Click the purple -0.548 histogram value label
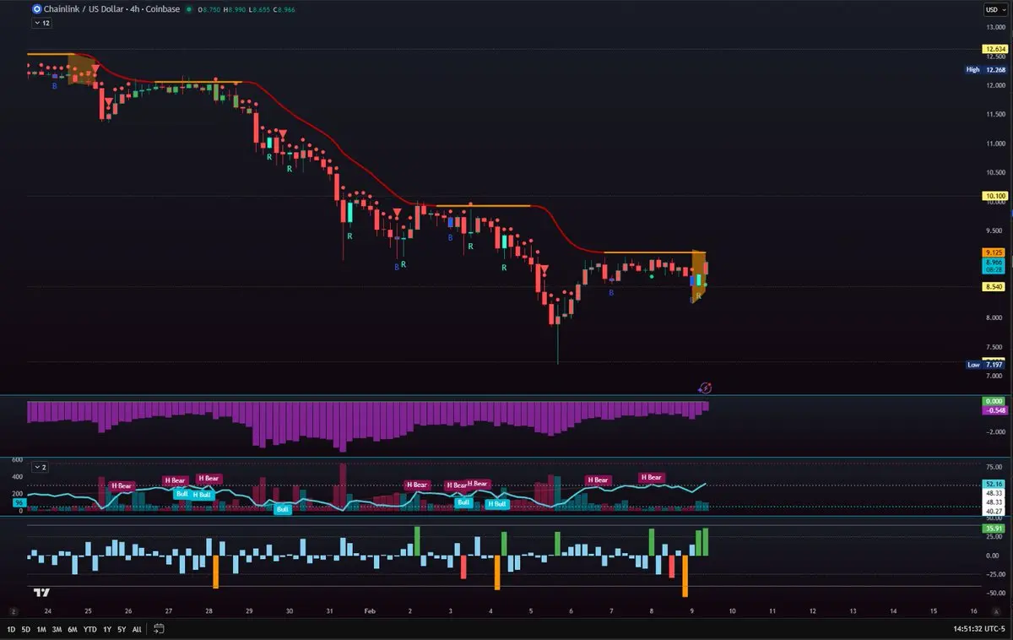The height and width of the screenshot is (640, 1013). pyautogui.click(x=994, y=409)
